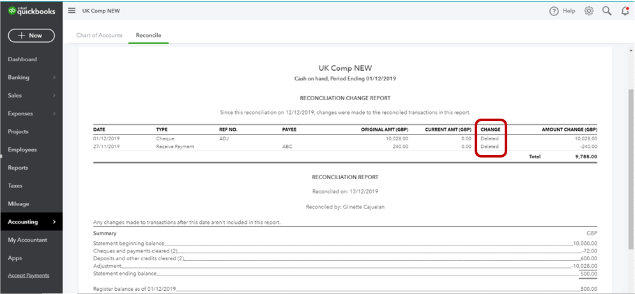Click the Search magnifier icon
Viewport: 635px width, 294px height.
click(x=607, y=11)
